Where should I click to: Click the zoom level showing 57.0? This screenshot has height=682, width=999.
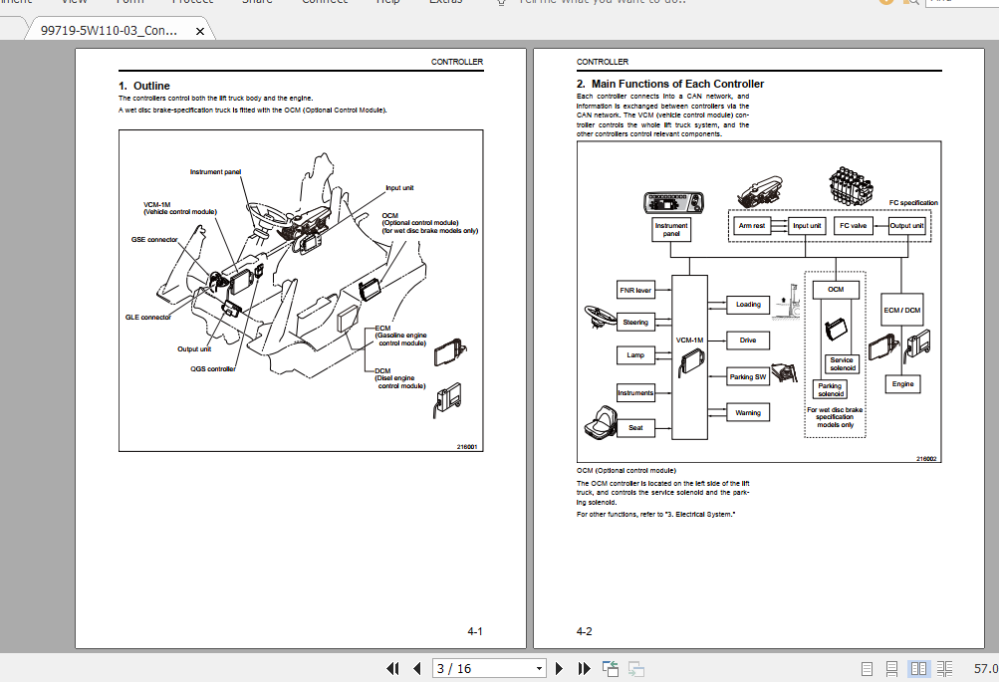pyautogui.click(x=985, y=668)
